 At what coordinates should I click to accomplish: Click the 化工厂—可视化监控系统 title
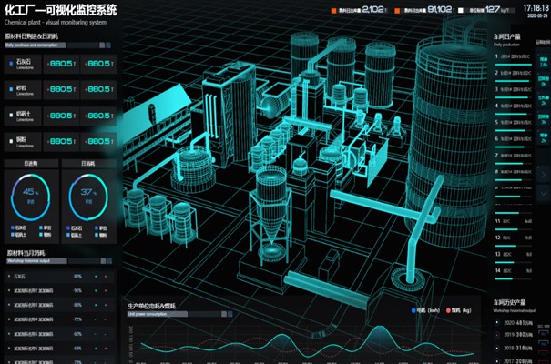60,10
